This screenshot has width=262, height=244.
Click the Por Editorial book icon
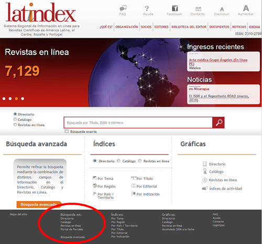tap(134, 186)
